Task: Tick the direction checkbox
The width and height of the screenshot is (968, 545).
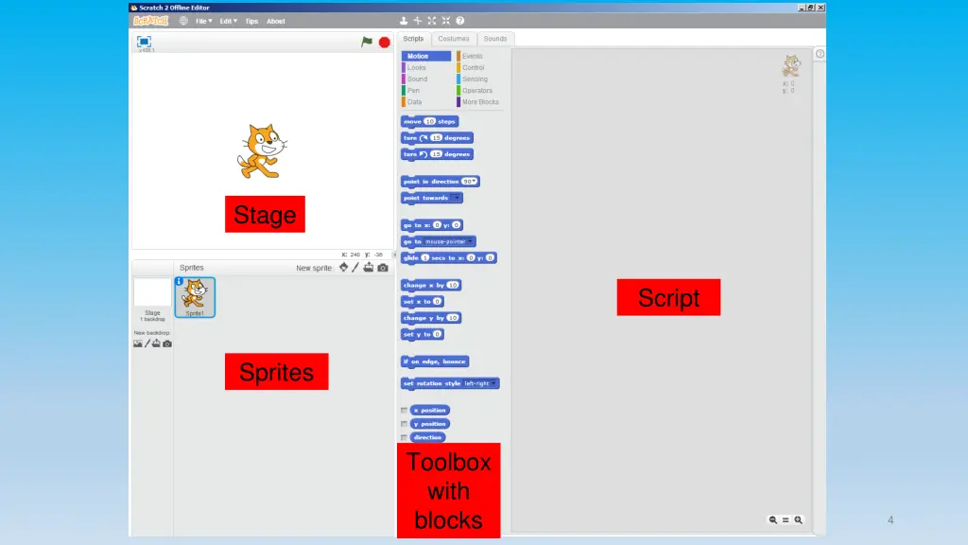Action: pyautogui.click(x=404, y=437)
